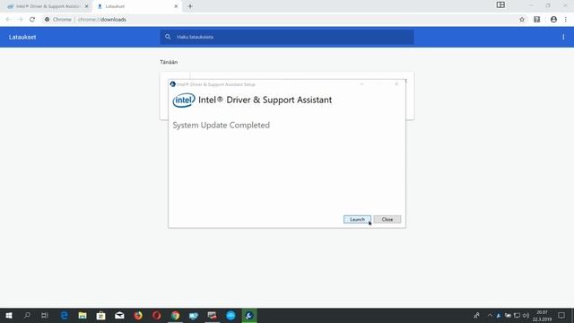
Task: Click the extension icon beside the bookmark star
Action: click(x=536, y=20)
